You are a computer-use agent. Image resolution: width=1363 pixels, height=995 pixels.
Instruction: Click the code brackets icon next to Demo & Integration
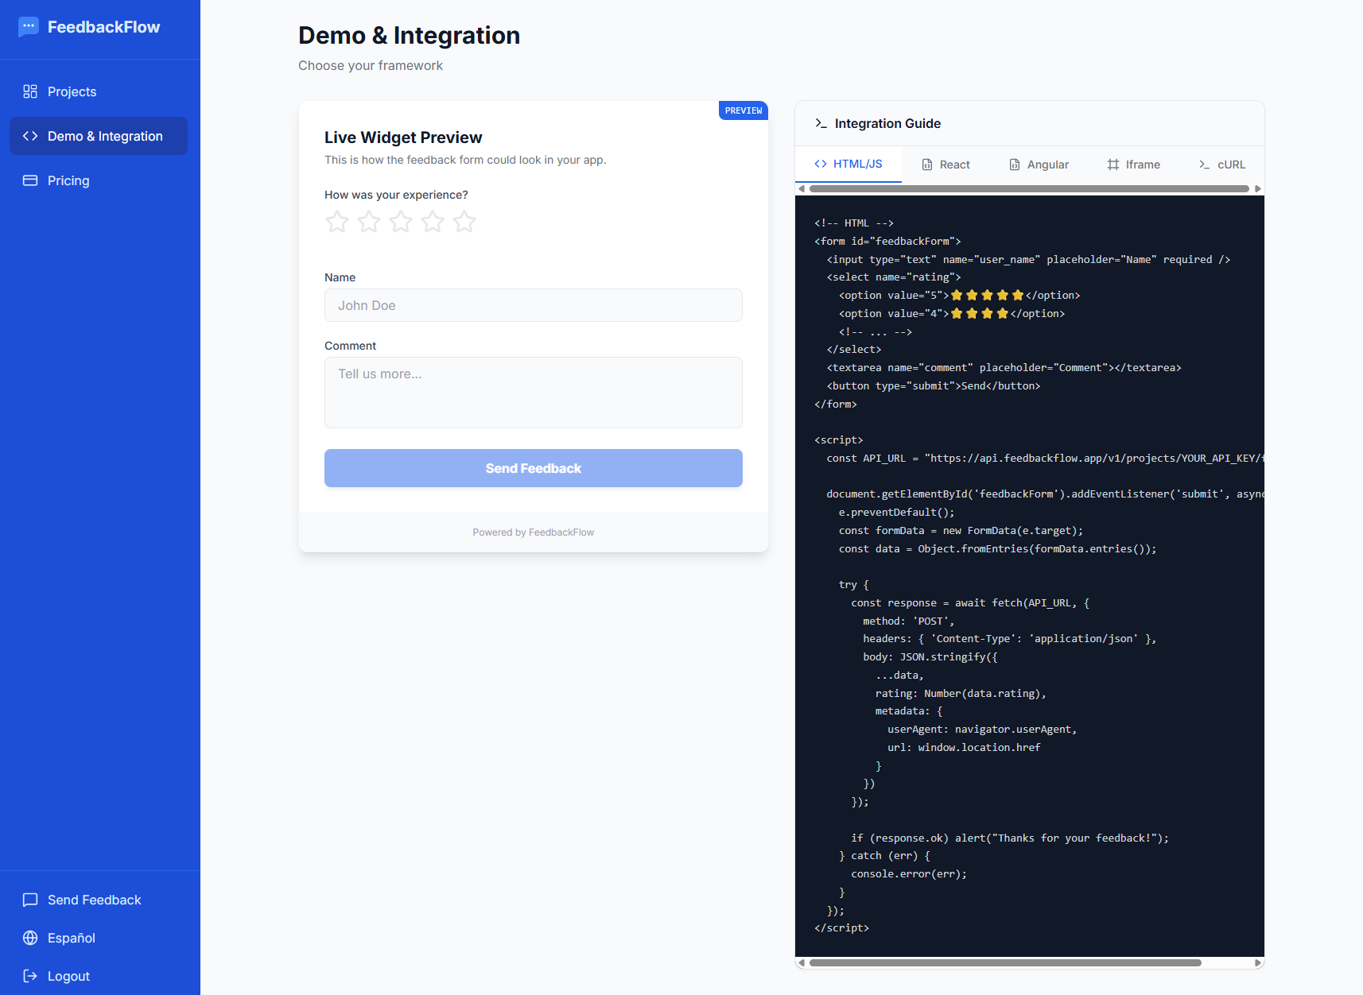[30, 136]
